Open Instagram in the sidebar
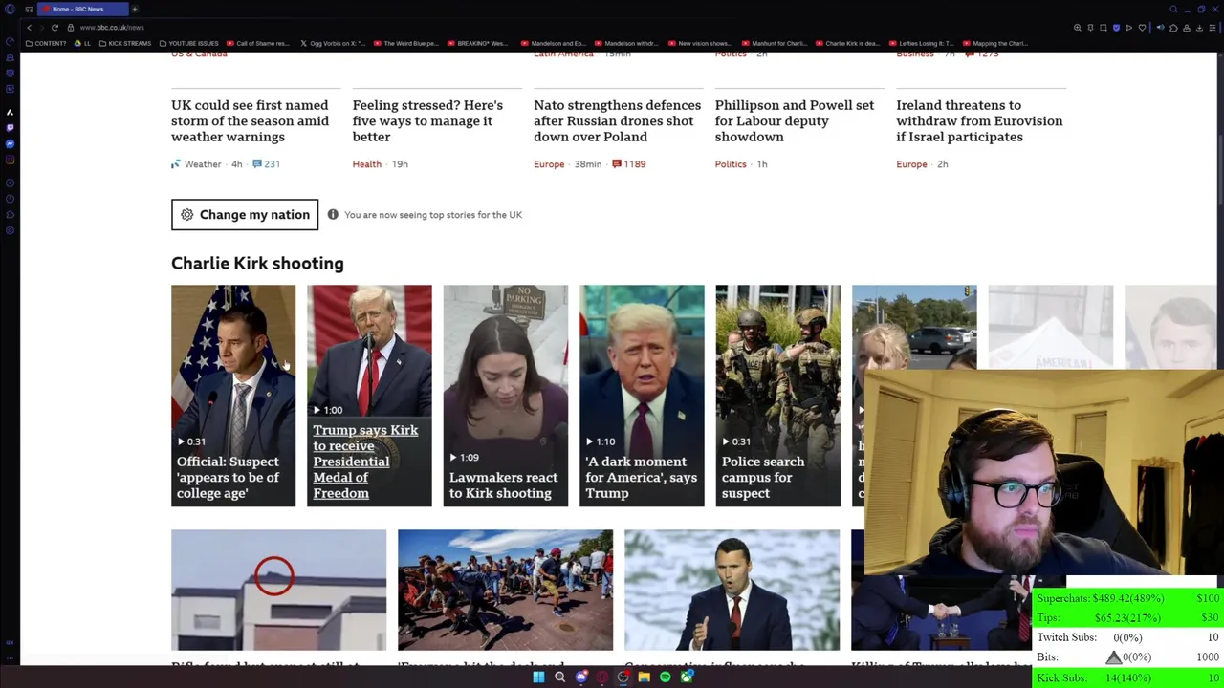Screen dimensions: 1224x688 [10, 160]
